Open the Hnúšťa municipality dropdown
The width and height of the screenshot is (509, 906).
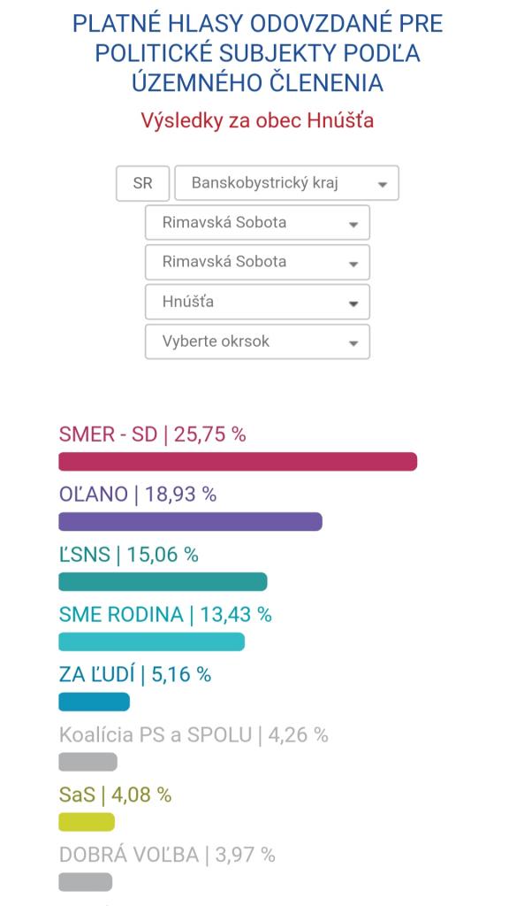tap(257, 302)
